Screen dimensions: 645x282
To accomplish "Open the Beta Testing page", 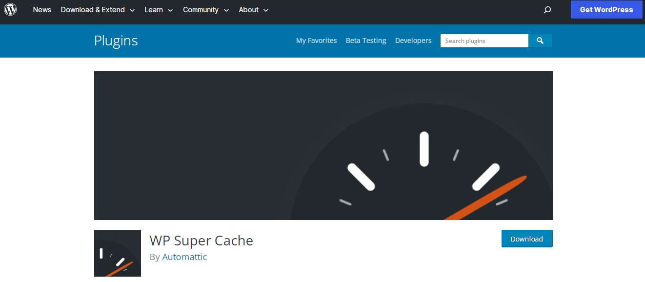I will click(x=366, y=41).
